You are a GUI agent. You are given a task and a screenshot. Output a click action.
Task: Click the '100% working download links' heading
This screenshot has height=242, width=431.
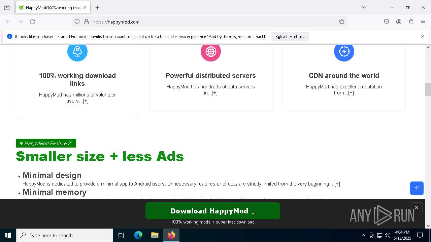point(77,80)
